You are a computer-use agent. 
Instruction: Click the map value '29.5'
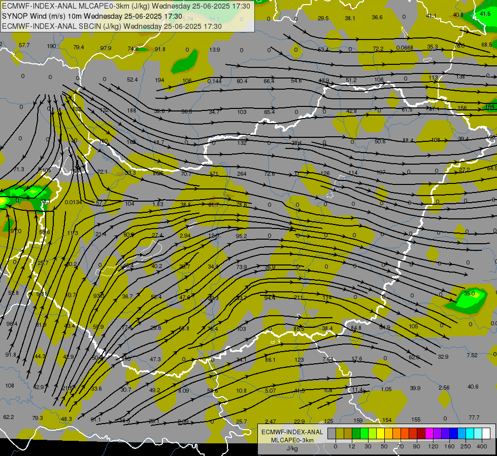tap(323, 18)
